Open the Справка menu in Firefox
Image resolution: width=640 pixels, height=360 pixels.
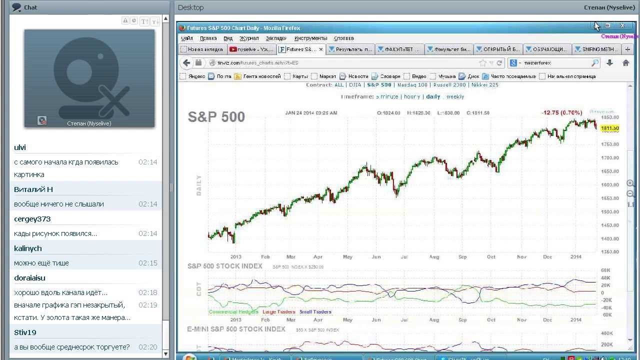tap(343, 38)
